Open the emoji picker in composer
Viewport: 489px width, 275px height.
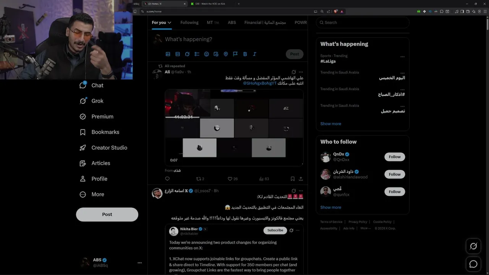(206, 54)
